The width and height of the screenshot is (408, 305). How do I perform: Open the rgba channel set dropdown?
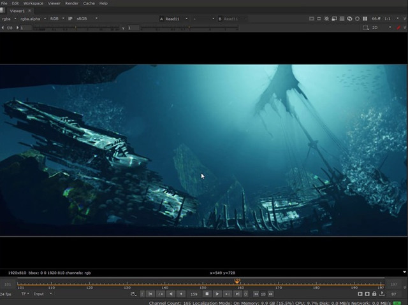[9, 18]
